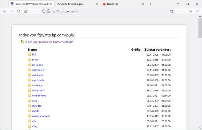Open the all_in_one folder

38,65
